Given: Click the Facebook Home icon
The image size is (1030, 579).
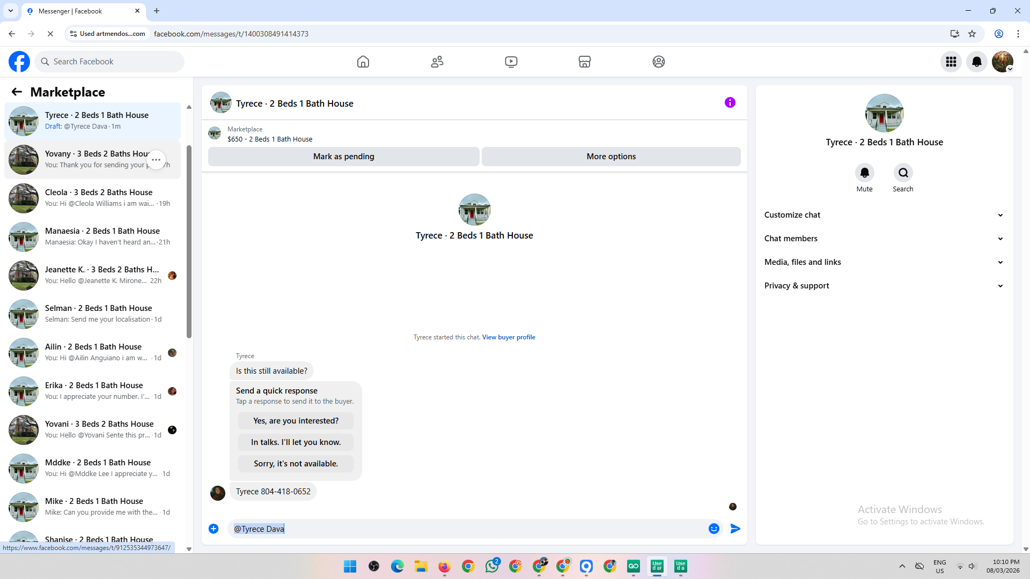Looking at the screenshot, I should tap(363, 62).
